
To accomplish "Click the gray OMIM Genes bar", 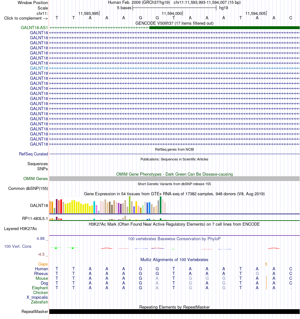I will tap(174, 178).
